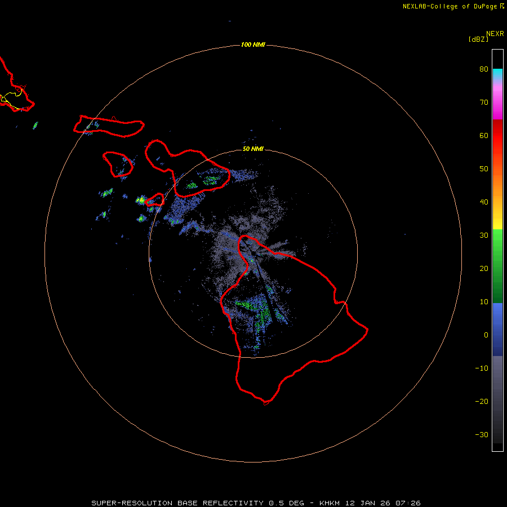Click the SUPER-RESOLUTION BASE REFLECTIVITY caption text

[177, 503]
